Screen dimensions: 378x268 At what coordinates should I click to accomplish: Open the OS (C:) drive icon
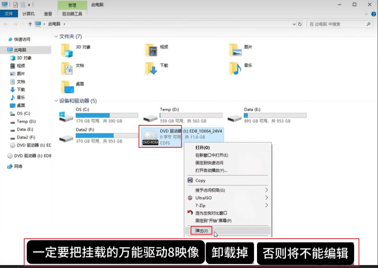pyautogui.click(x=66, y=116)
